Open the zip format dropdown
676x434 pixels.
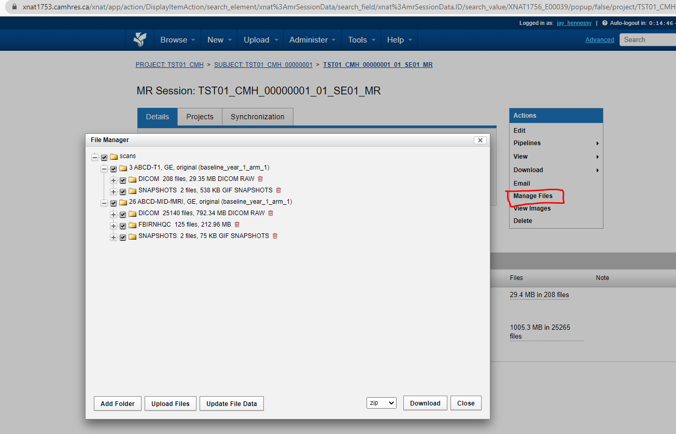click(x=381, y=403)
